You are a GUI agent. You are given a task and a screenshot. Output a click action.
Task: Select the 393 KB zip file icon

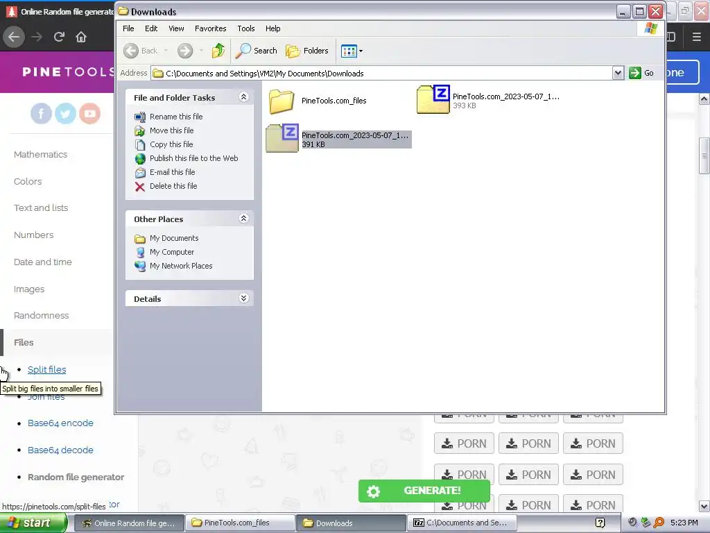(433, 99)
